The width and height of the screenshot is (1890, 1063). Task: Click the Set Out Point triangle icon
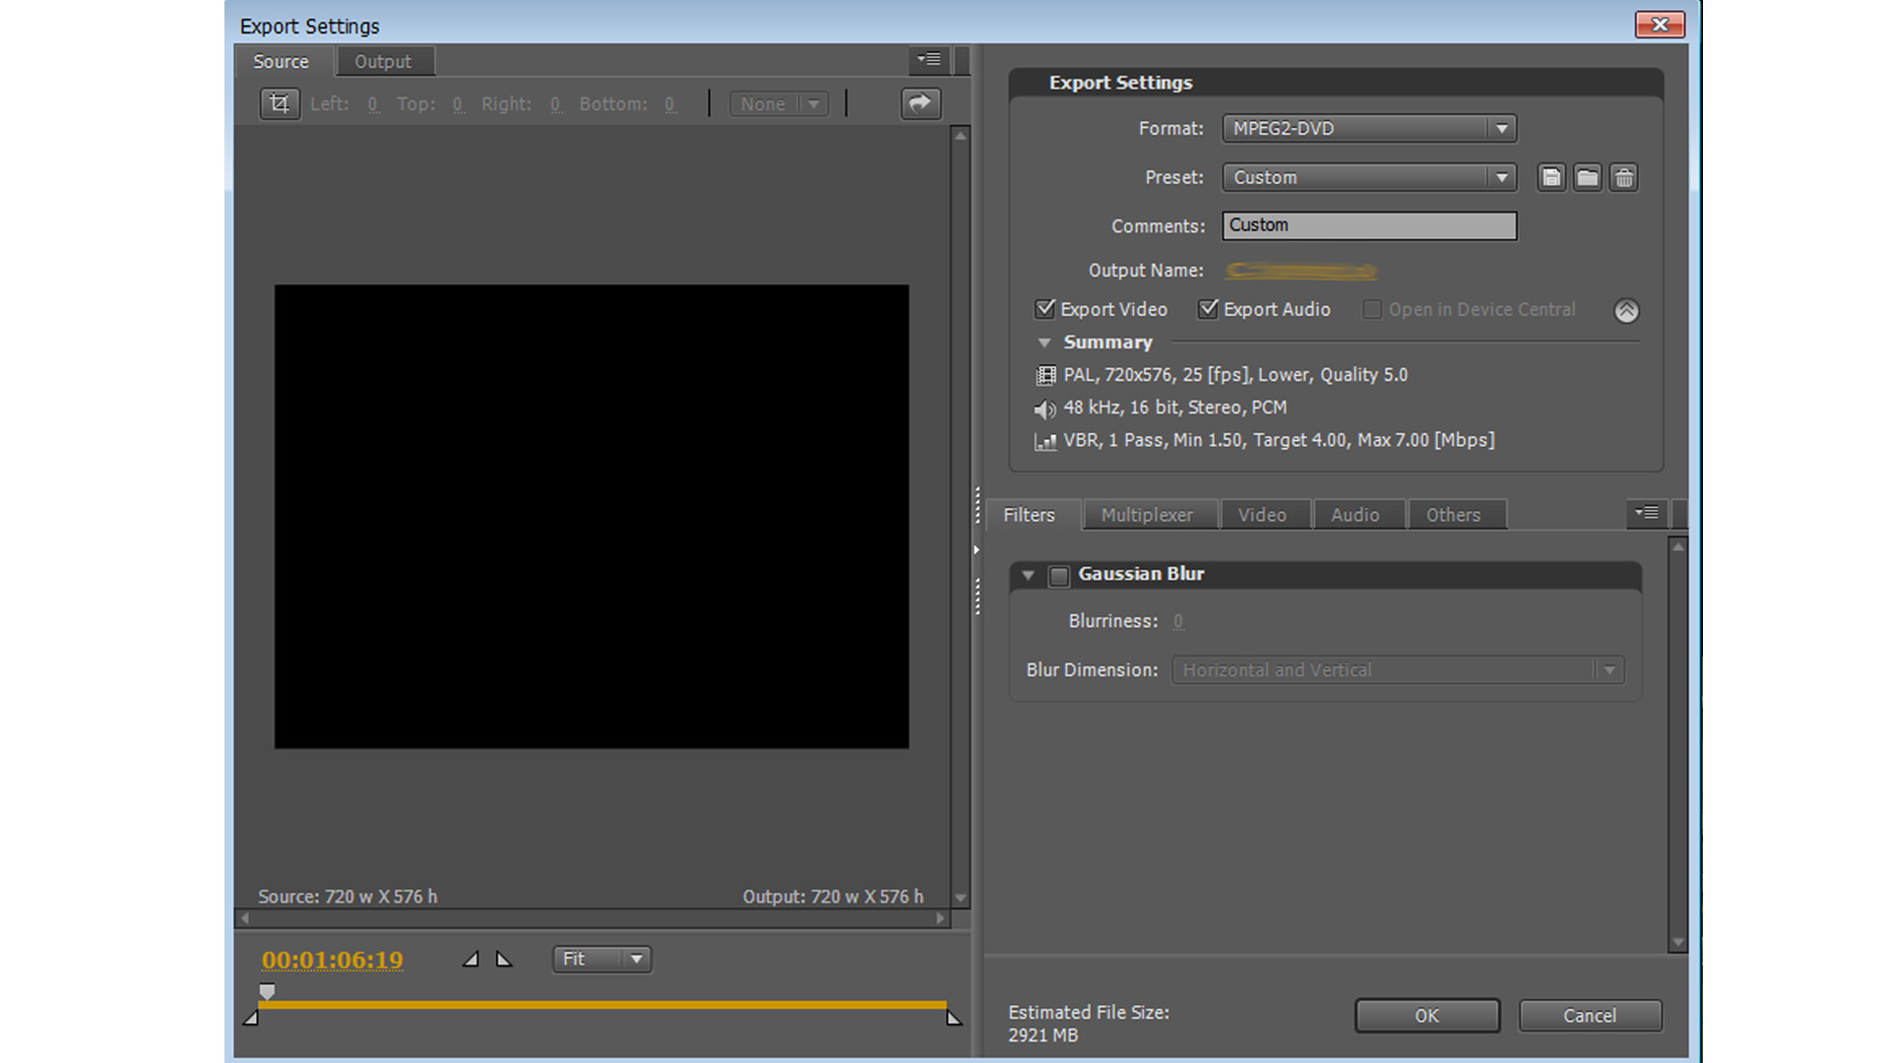click(504, 959)
